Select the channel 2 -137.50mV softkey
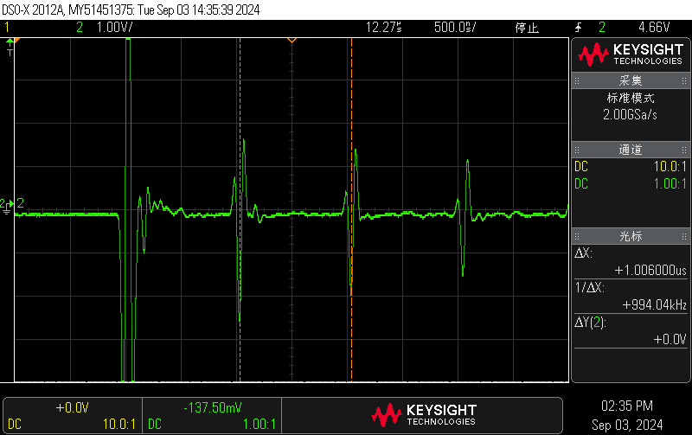Viewport: 692px width, 435px height. (212, 415)
